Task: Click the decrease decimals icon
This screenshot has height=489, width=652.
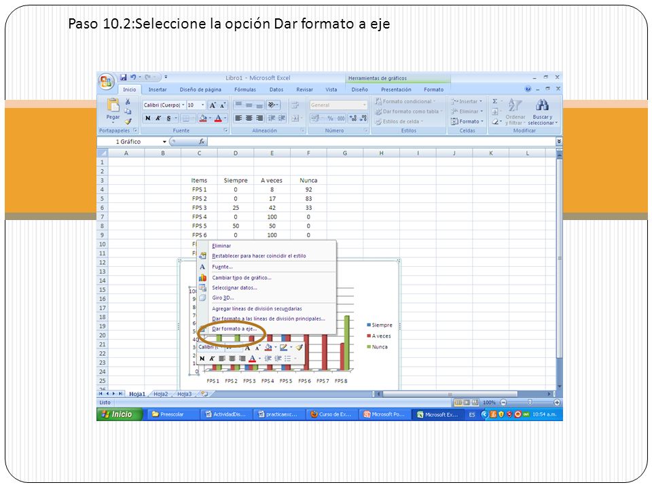Action: (363, 118)
